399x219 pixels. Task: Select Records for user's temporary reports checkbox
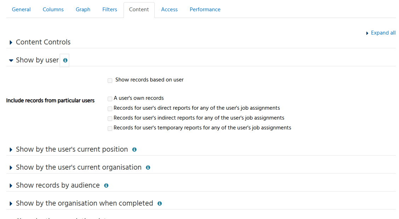coord(110,128)
